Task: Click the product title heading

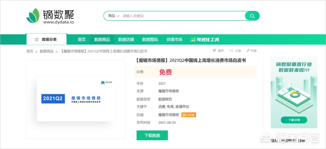Action: (x=191, y=60)
